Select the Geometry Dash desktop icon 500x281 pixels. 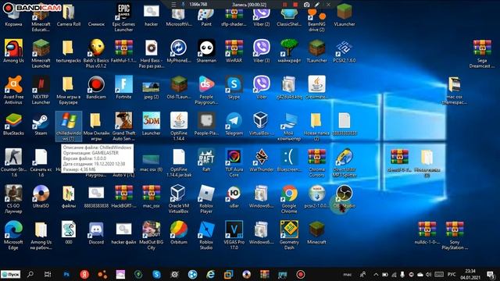point(289,236)
